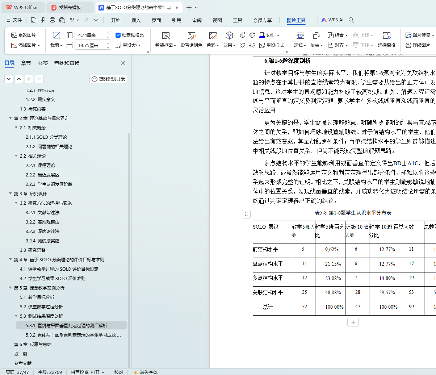Switch to the 插入 ribbon tab
This screenshot has width=436, height=375.
[x=136, y=20]
